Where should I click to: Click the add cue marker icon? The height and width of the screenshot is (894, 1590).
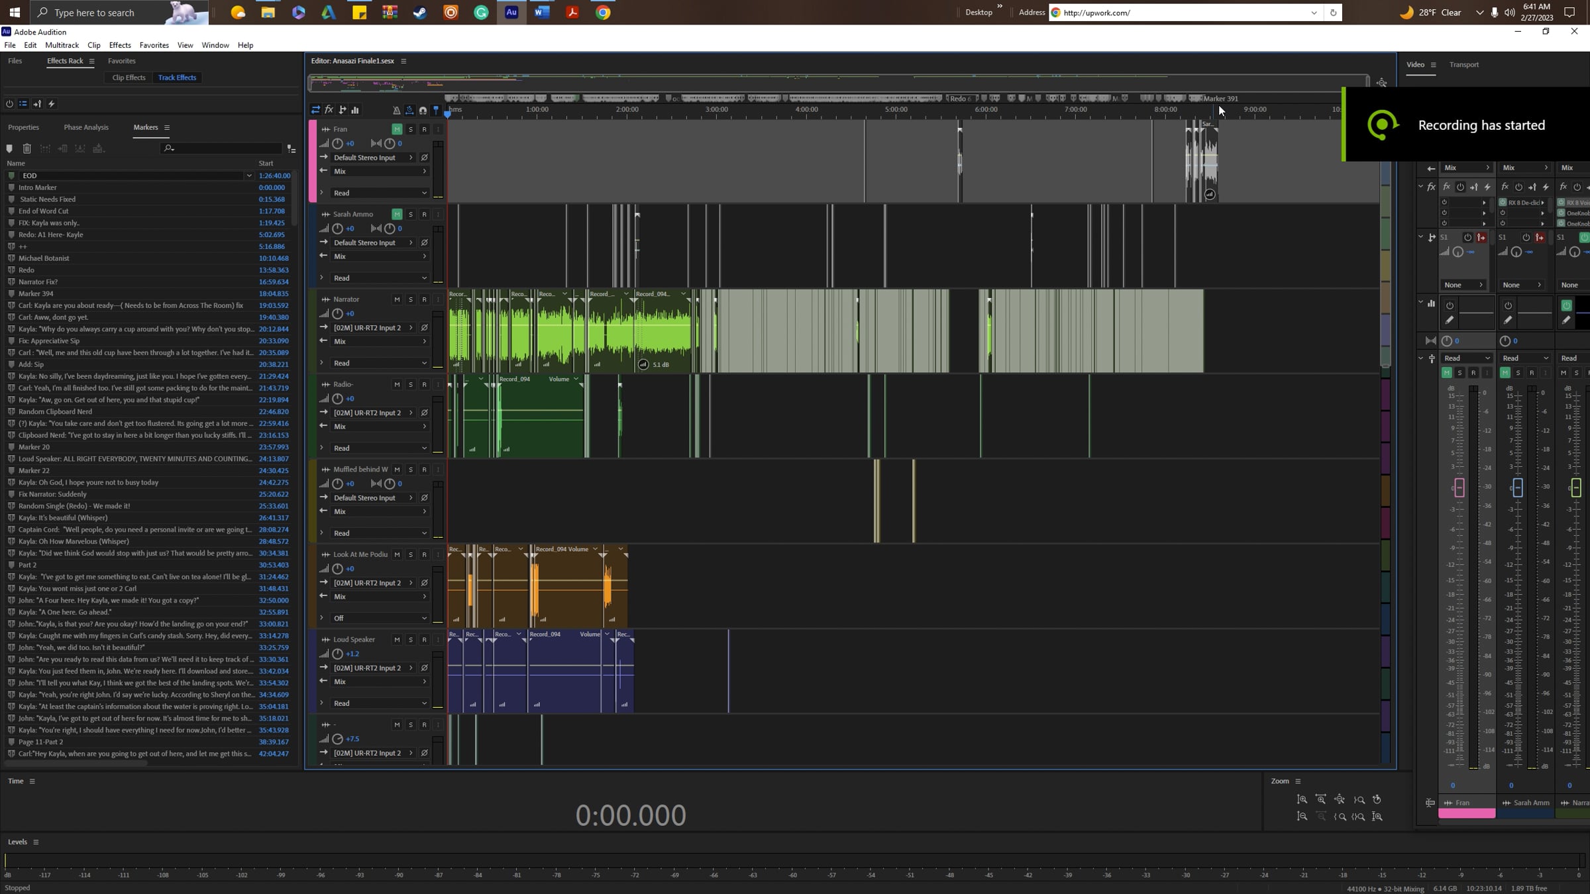[9, 148]
